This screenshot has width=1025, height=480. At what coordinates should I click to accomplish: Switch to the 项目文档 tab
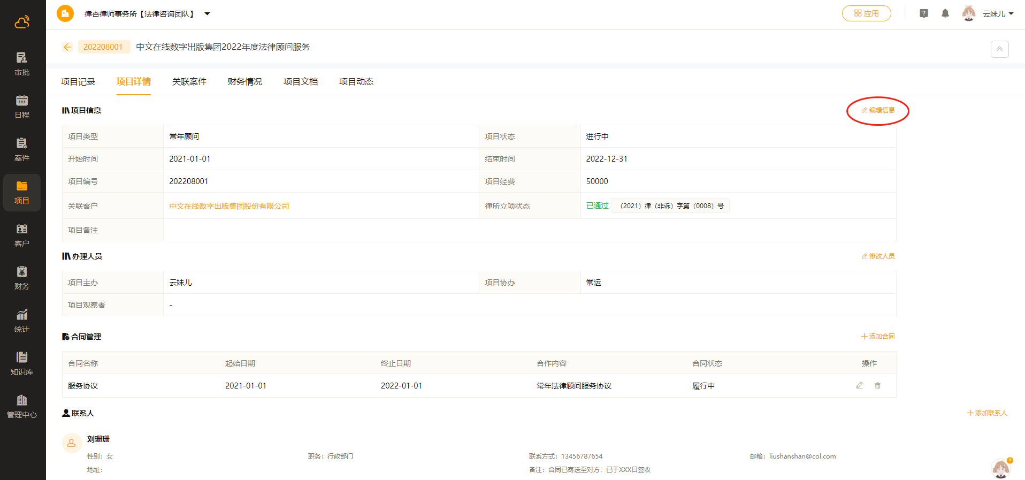[300, 81]
